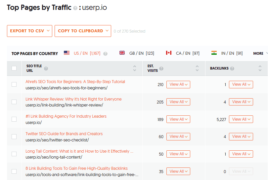This screenshot has height=180, width=268.
Task: Expand View All visits for 50 row
Action: 178,154
